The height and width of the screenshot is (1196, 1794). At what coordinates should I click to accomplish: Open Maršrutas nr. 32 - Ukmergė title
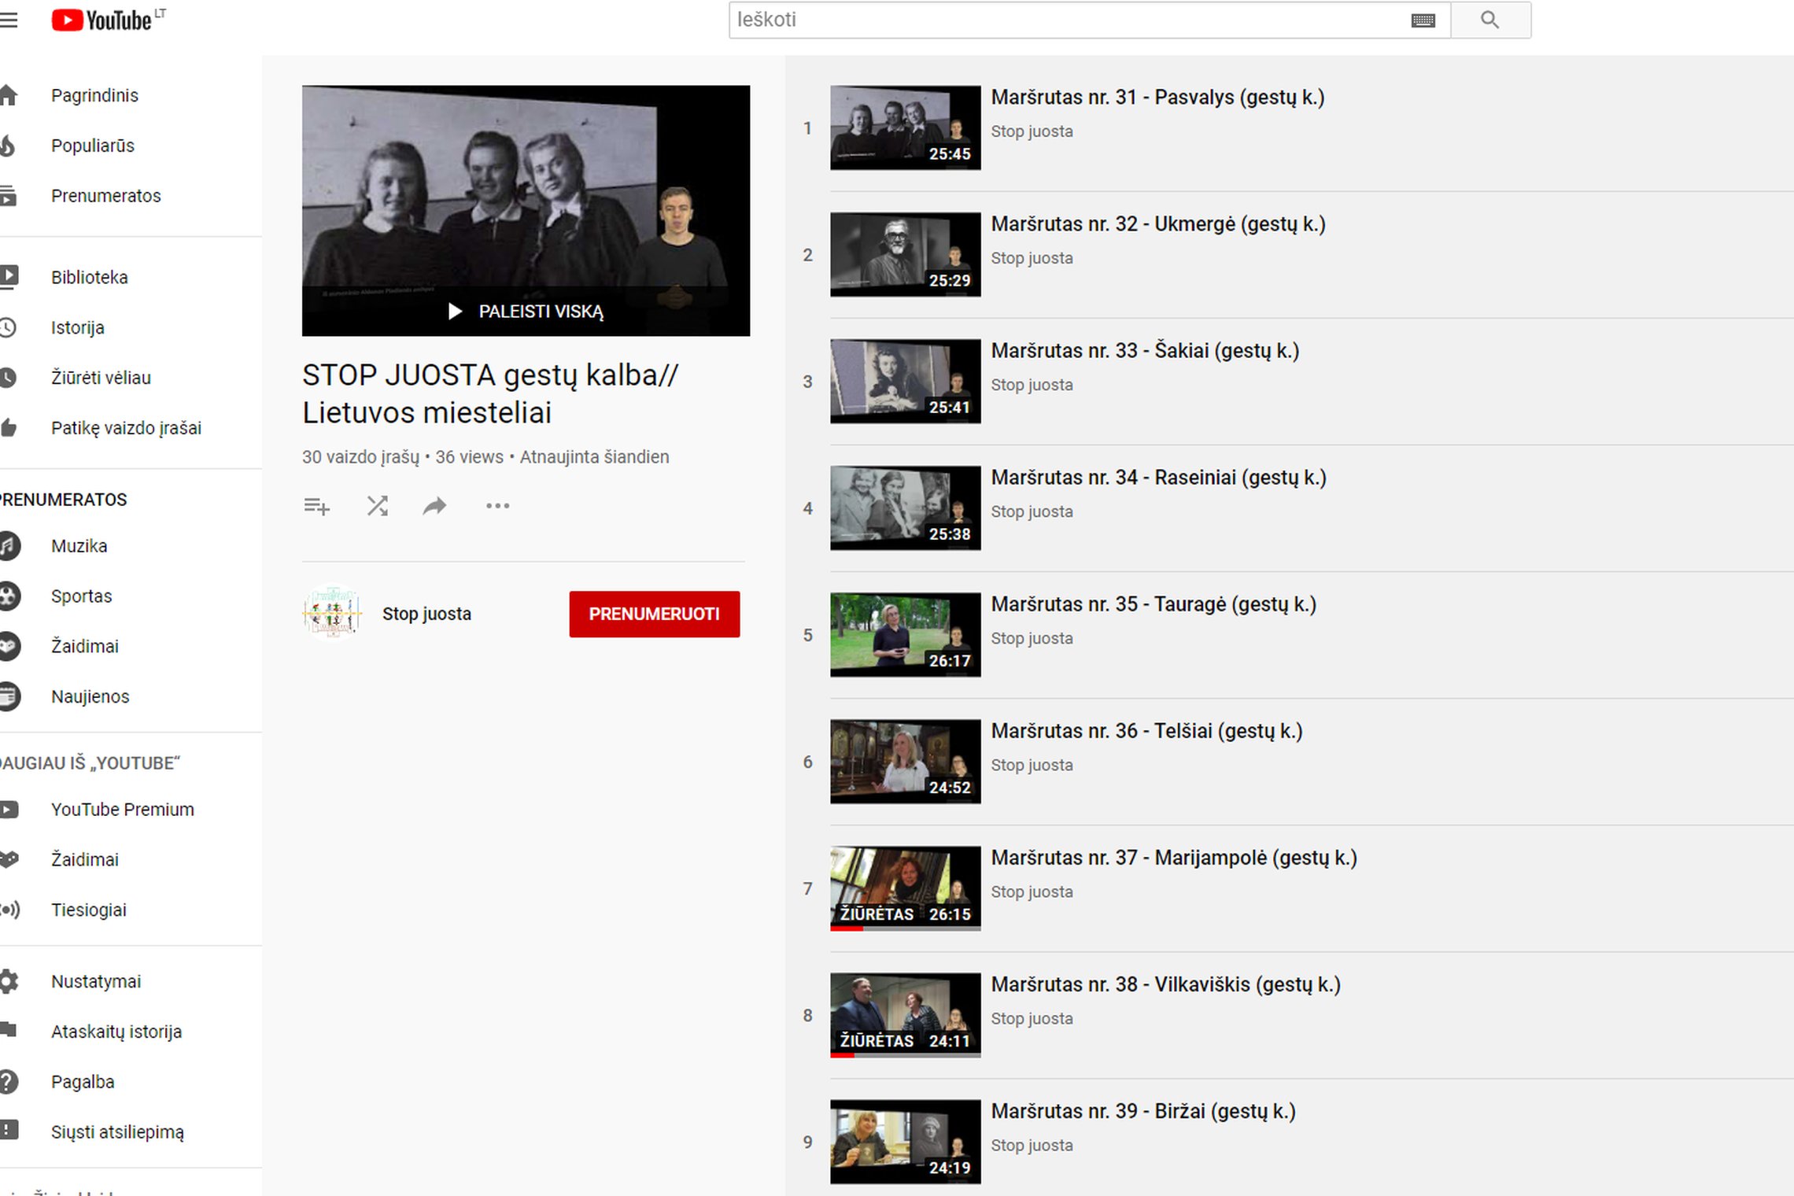coord(1158,223)
